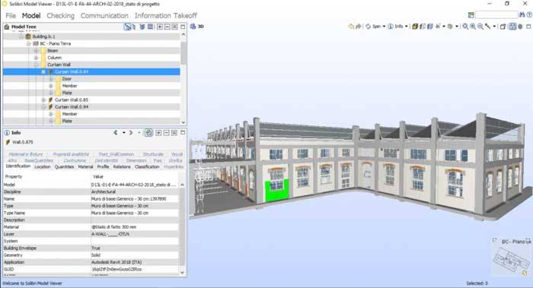Maximize the Info panel

[x=183, y=133]
